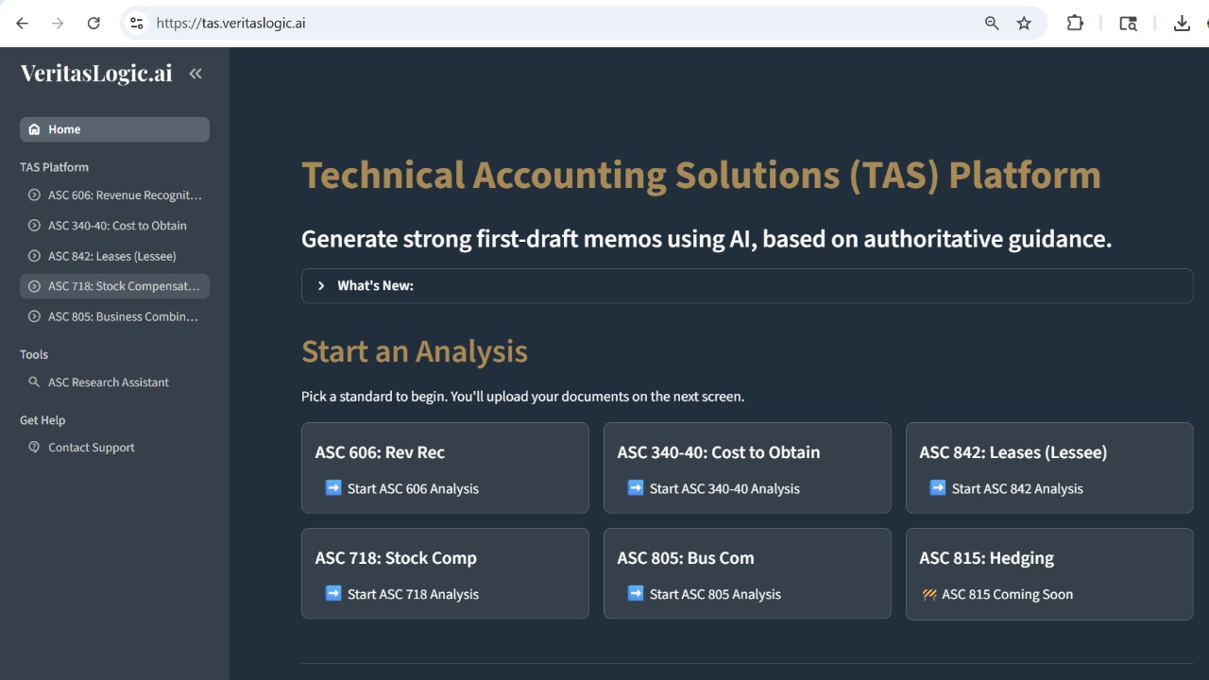Screen dimensions: 1209x680
Task: Bookmark this page with star icon
Action: point(1024,24)
